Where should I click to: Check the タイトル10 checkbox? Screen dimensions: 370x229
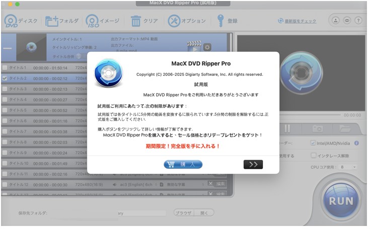(x=5, y=163)
